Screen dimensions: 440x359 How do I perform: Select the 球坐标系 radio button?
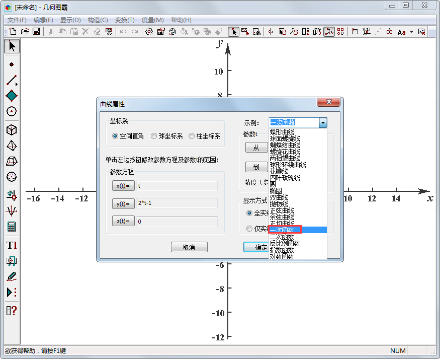[x=153, y=136]
